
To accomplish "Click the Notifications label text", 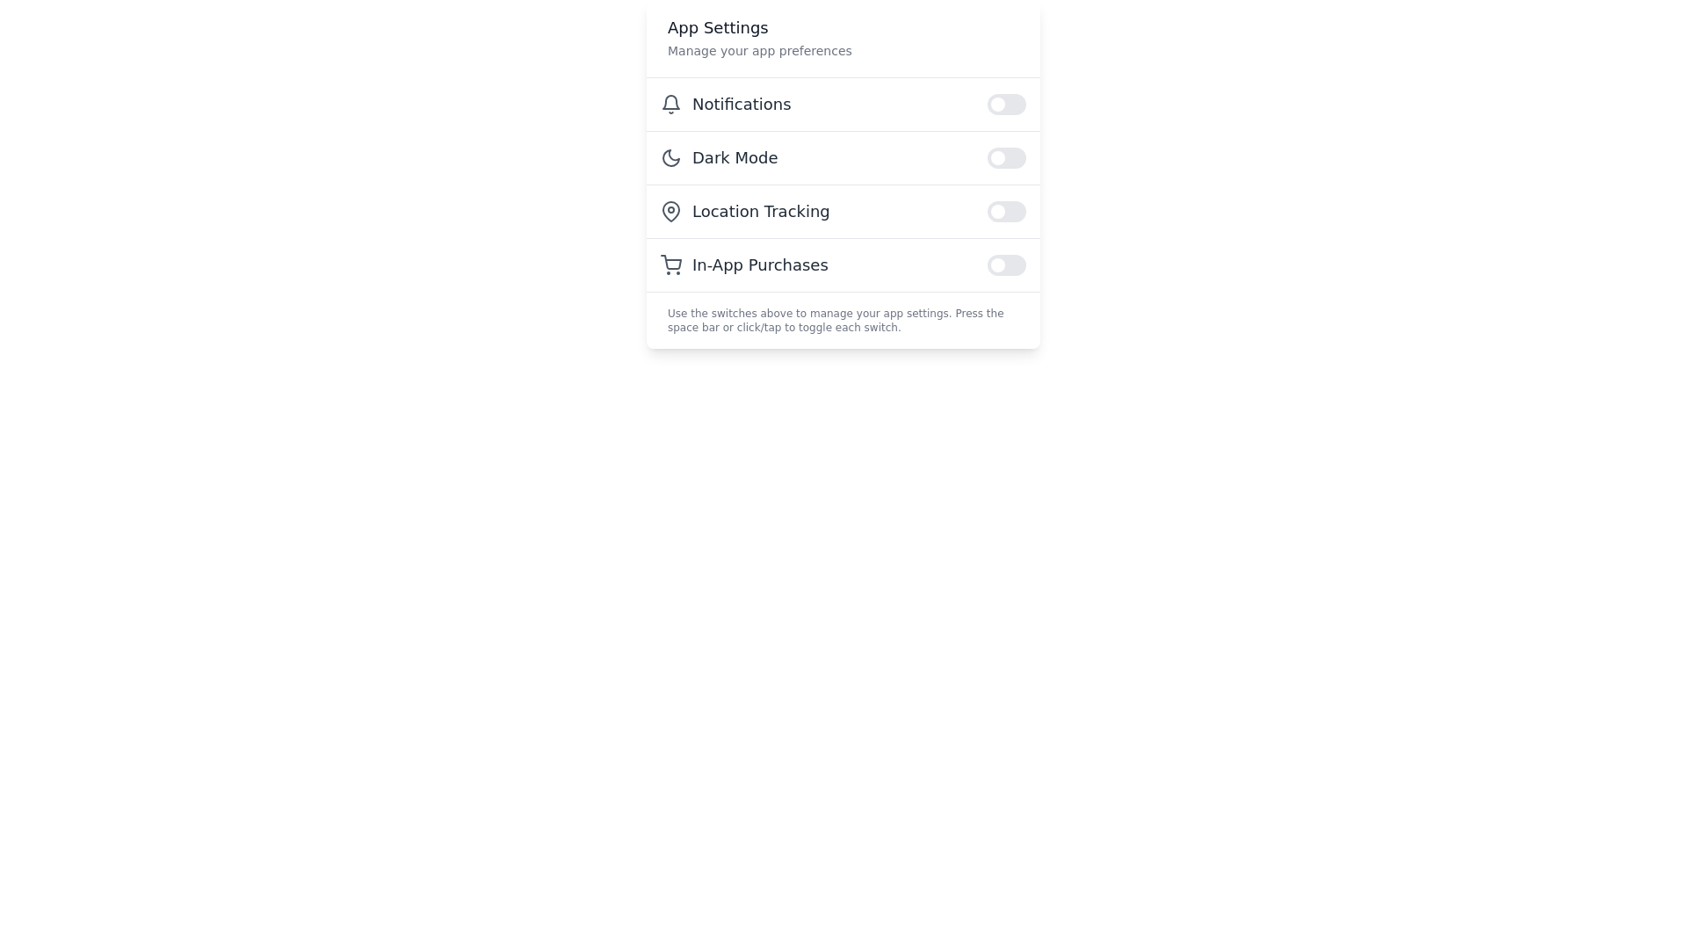I will (742, 105).
